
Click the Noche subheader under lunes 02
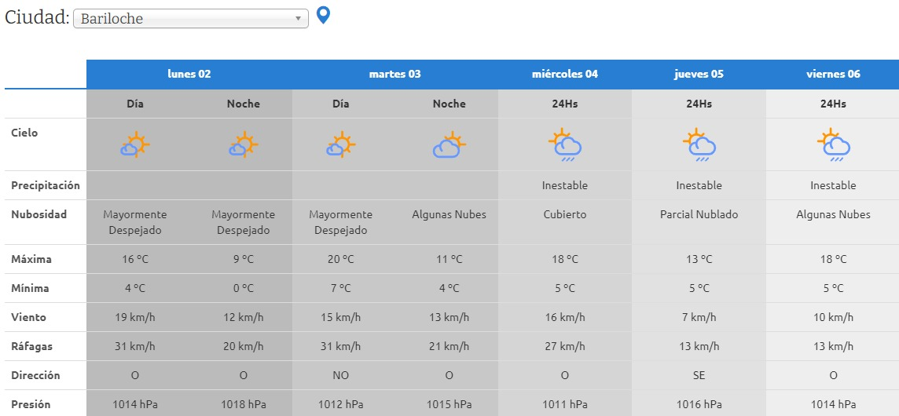click(x=244, y=104)
